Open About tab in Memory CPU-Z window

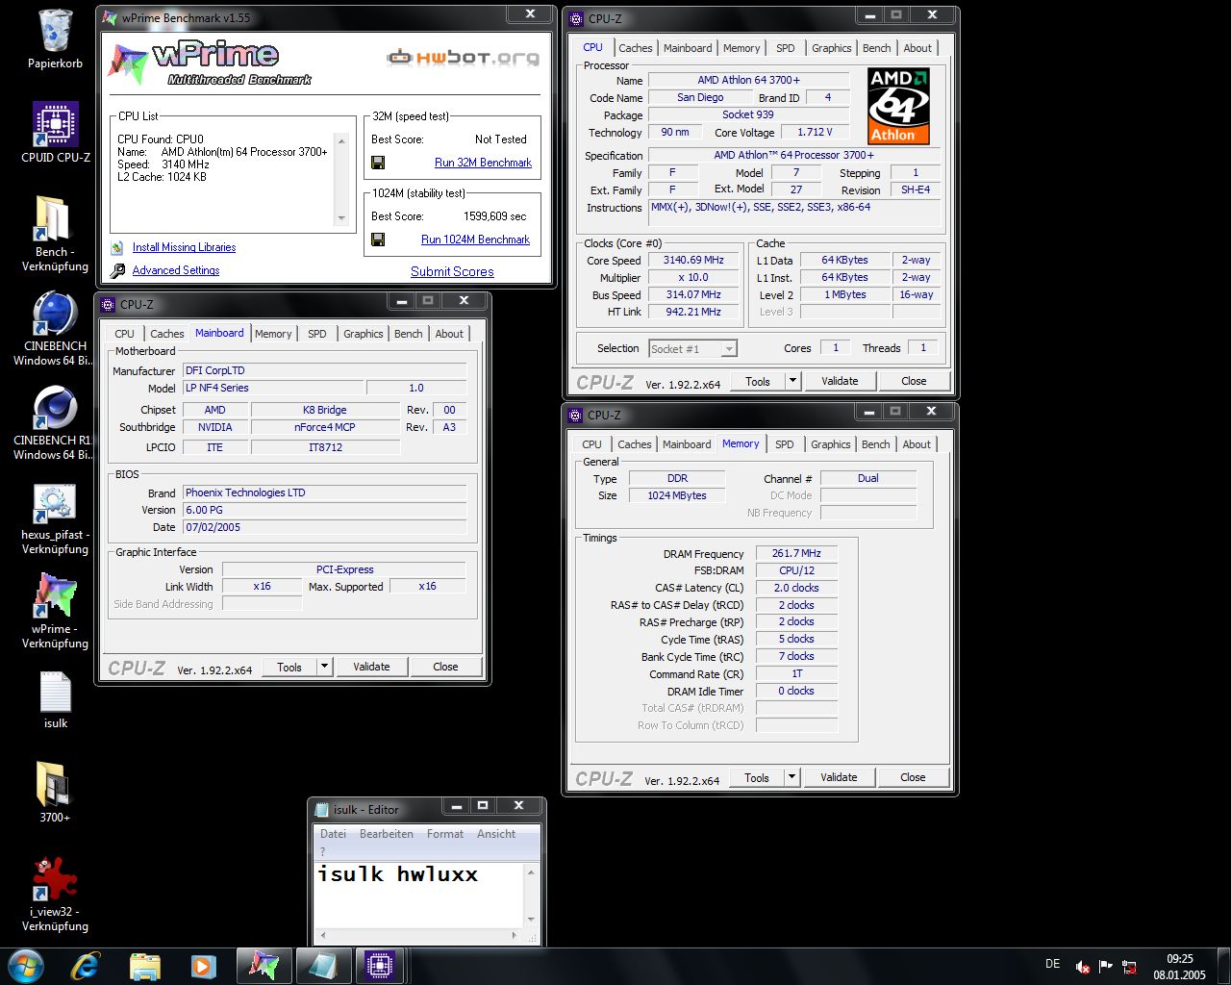pos(917,444)
